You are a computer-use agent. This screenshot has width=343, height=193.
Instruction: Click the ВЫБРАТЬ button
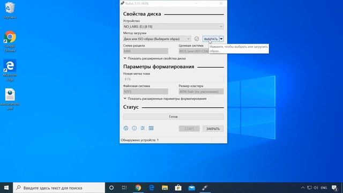click(x=211, y=39)
